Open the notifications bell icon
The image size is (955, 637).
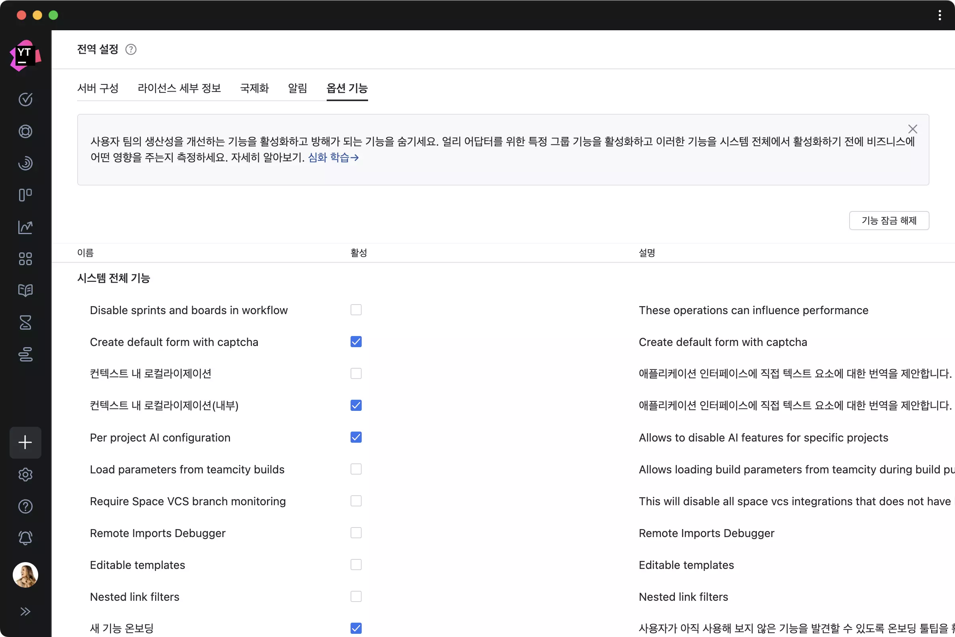pos(25,538)
